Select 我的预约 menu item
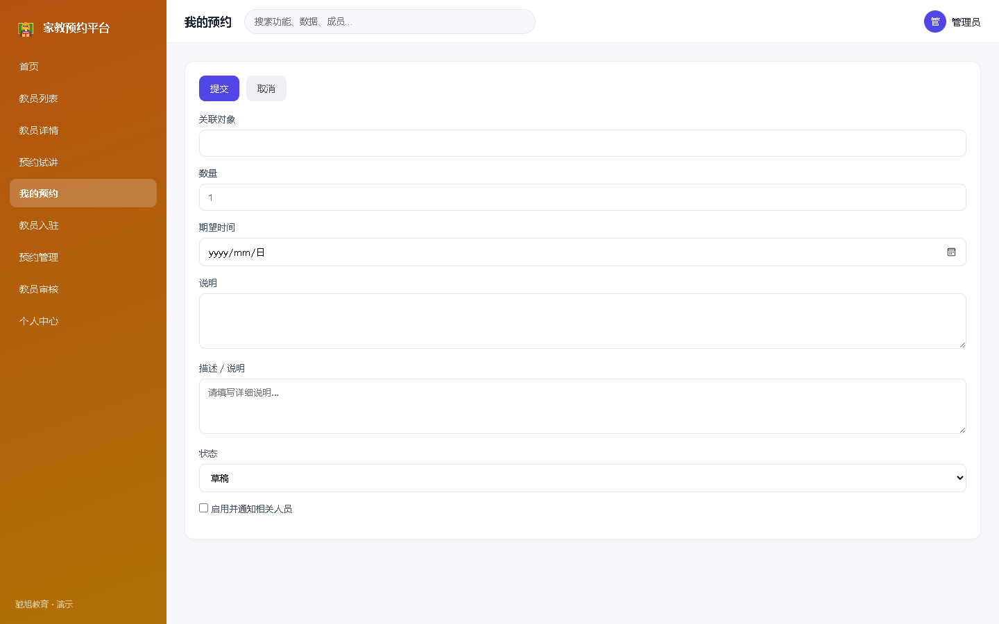This screenshot has width=999, height=624. [83, 193]
